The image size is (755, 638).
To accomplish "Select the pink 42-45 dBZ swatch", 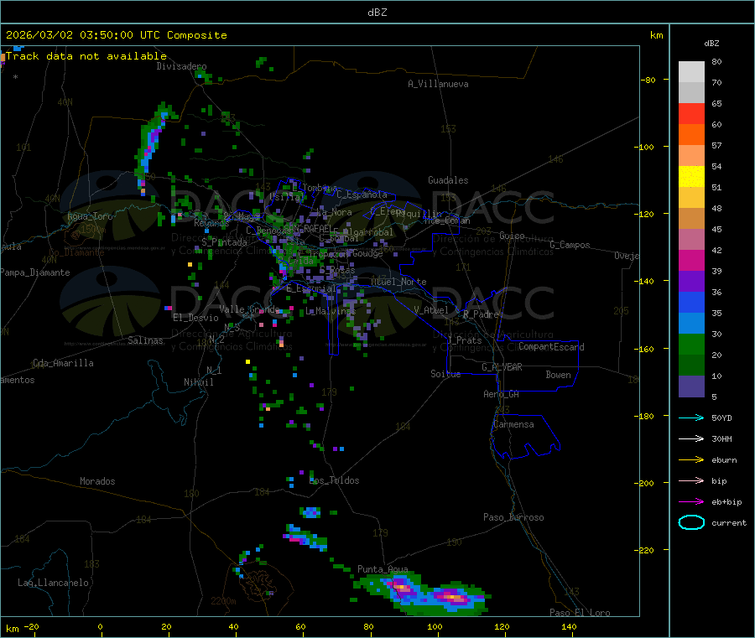I will point(691,240).
